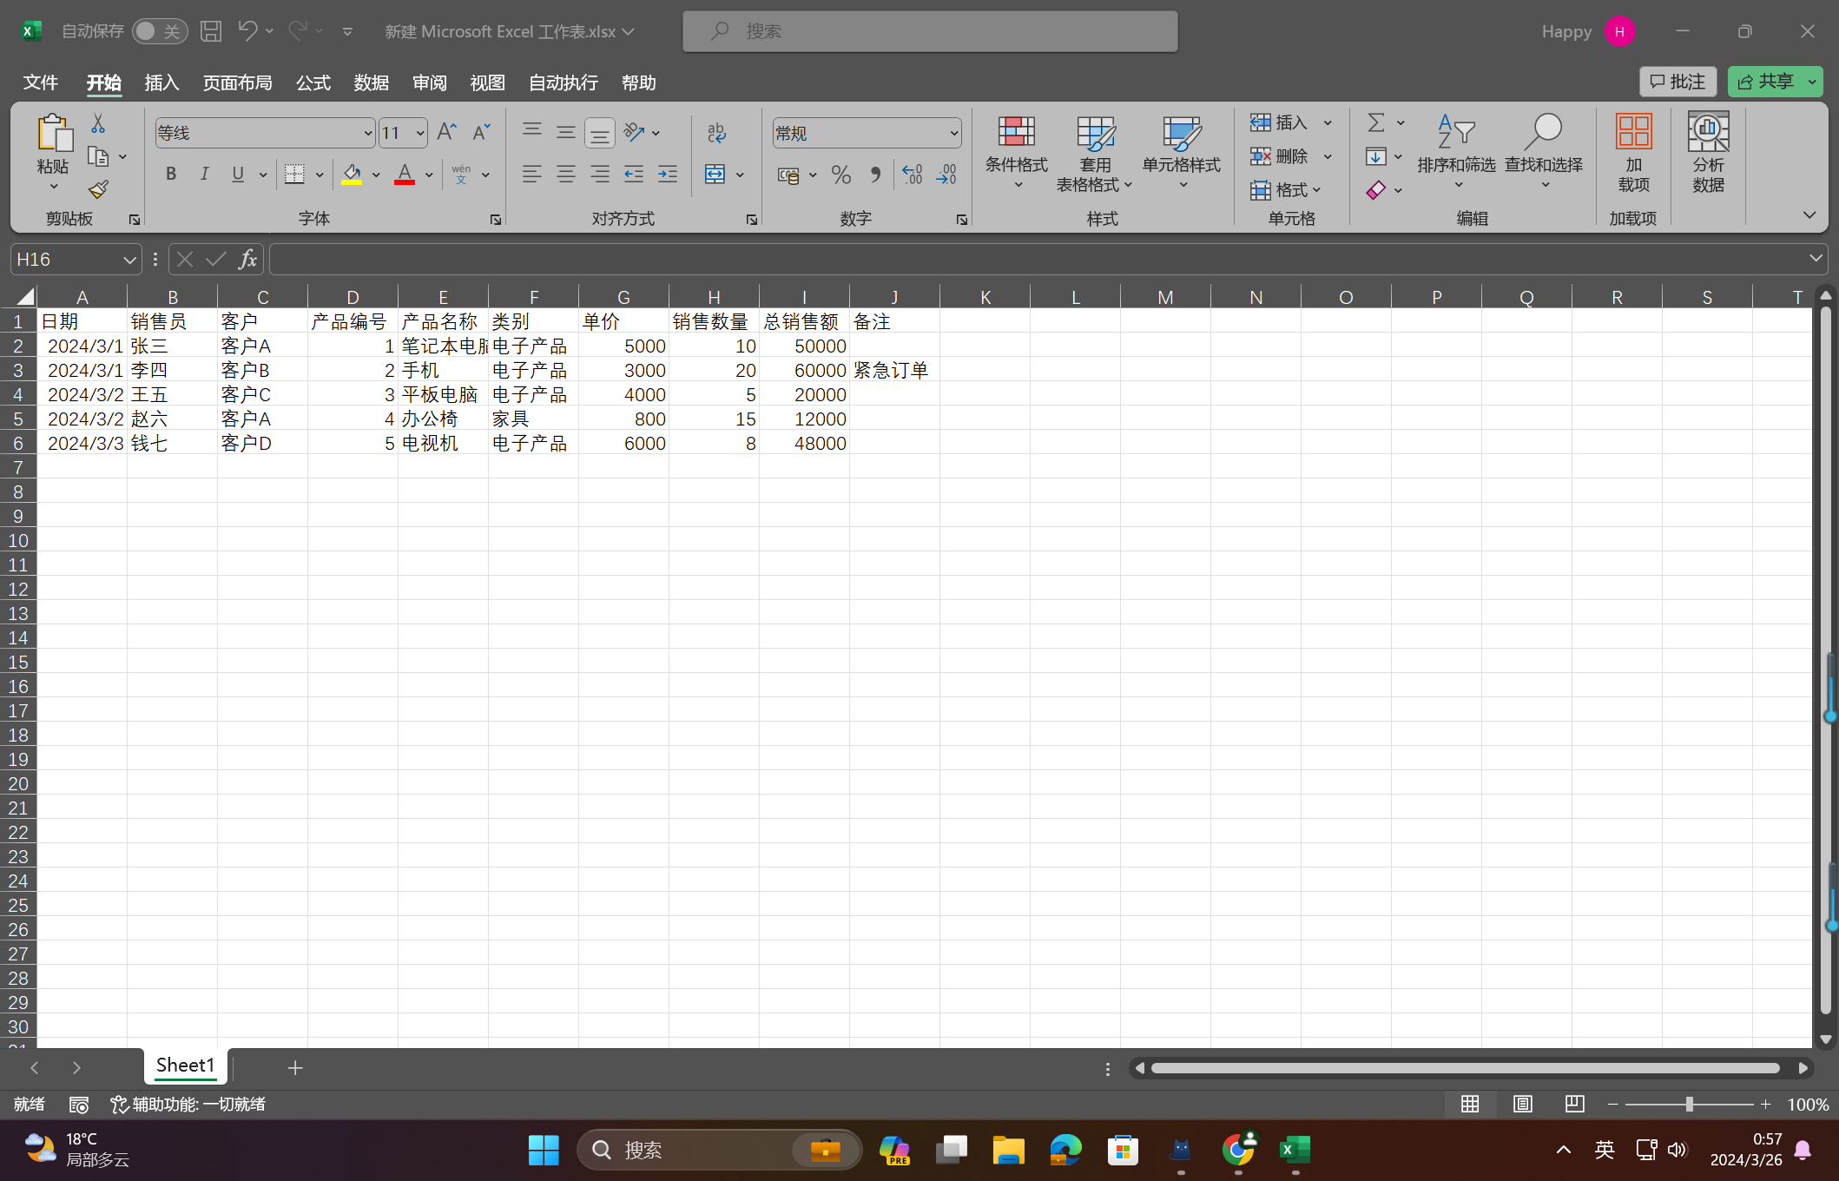Toggle the AutoSave (自动保存) switch
The image size is (1839, 1181).
(159, 31)
